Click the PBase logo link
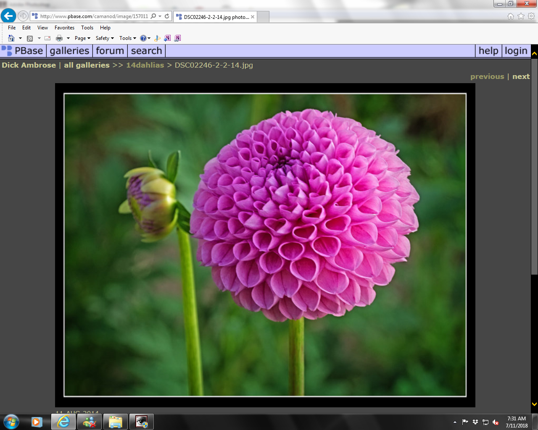 pos(22,51)
